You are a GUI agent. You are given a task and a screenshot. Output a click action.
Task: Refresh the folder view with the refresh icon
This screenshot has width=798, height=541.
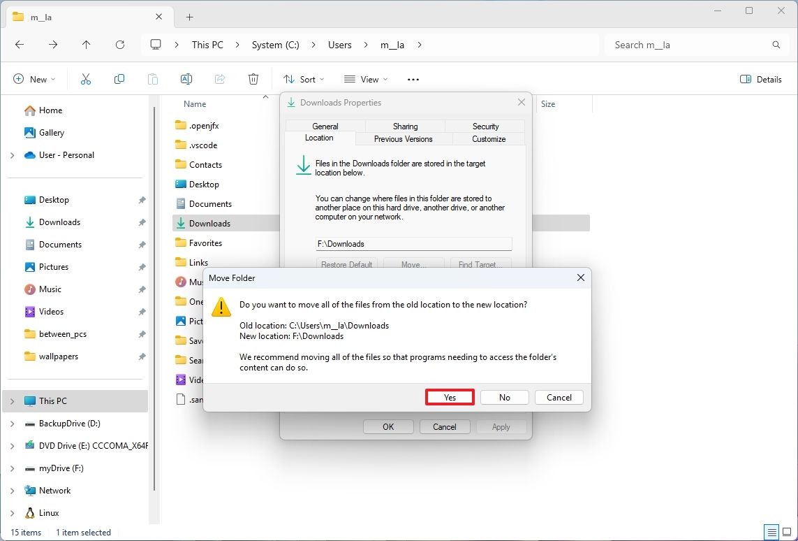[x=119, y=44]
